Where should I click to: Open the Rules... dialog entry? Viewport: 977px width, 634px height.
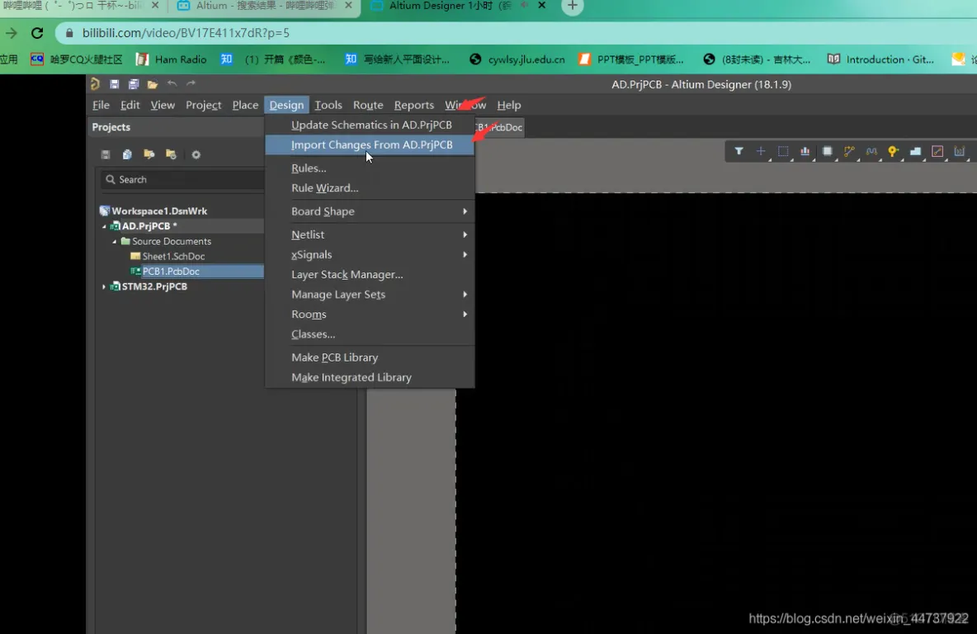click(371, 168)
